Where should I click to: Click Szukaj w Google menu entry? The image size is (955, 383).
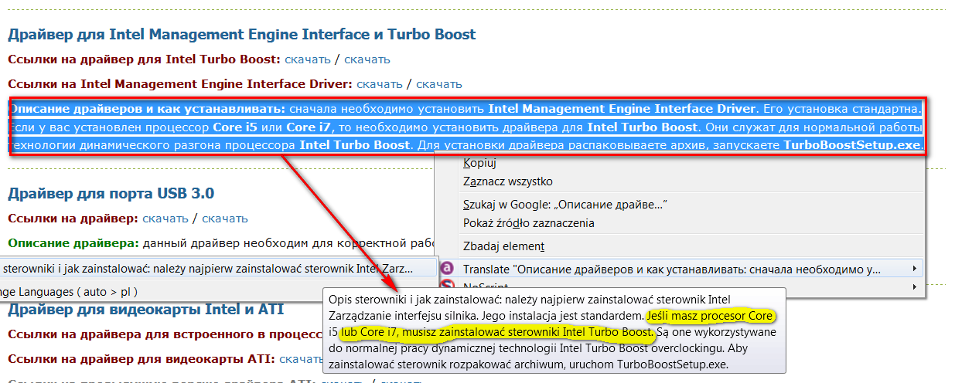click(x=564, y=205)
